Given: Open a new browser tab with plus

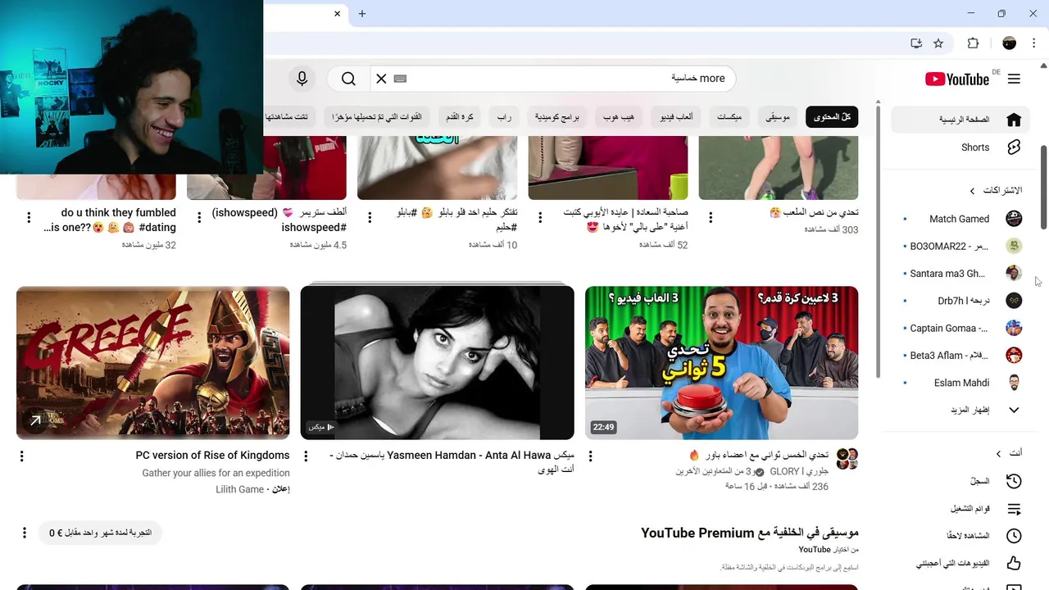Looking at the screenshot, I should point(361,13).
